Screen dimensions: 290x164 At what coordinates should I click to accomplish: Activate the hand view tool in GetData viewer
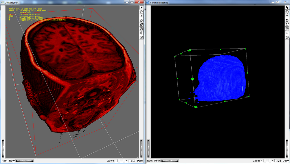[x=142, y=12]
